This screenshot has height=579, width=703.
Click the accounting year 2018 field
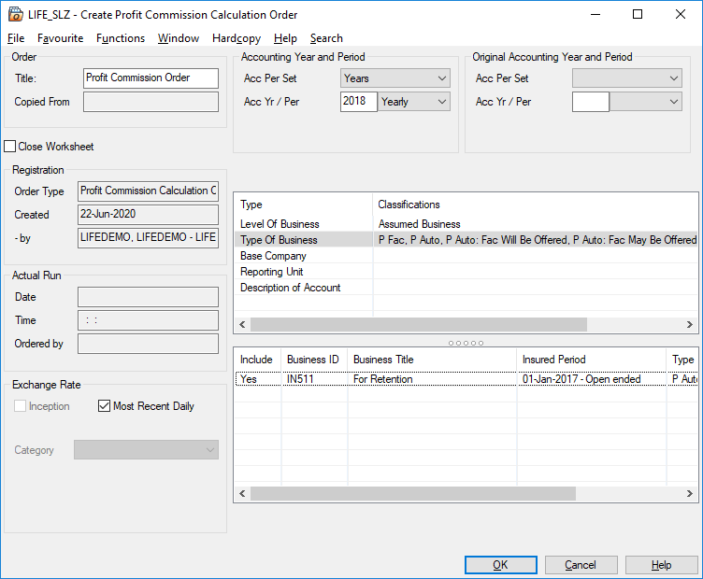click(358, 102)
